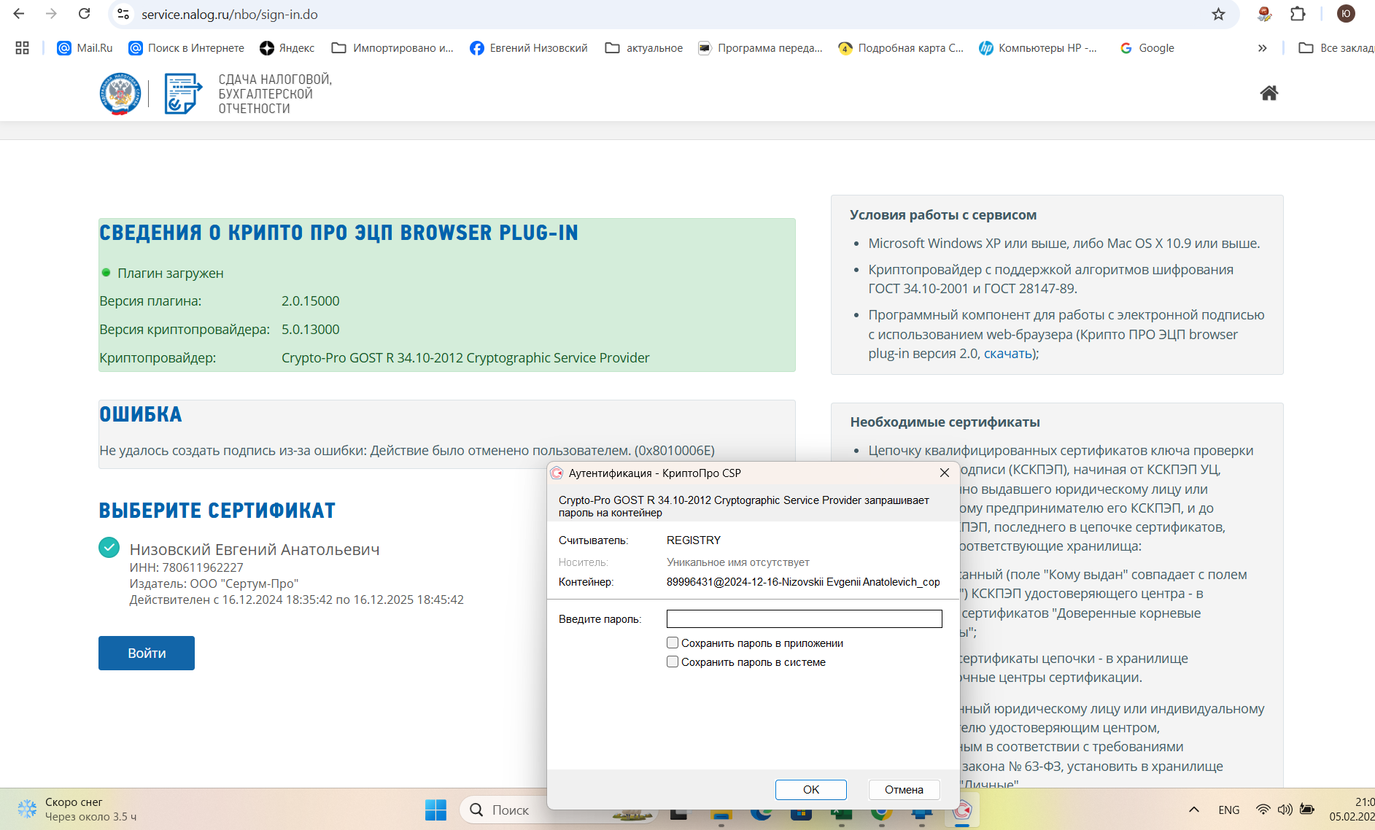Confirm password dialog with OK
Image resolution: width=1375 pixels, height=830 pixels.
810,789
